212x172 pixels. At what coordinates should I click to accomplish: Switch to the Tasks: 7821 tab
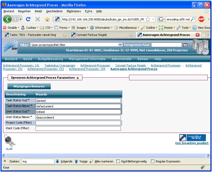click(36, 35)
